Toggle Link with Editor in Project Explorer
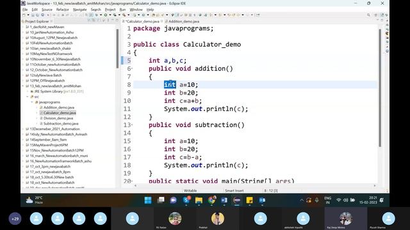The height and width of the screenshot is (230, 410). [94, 20]
